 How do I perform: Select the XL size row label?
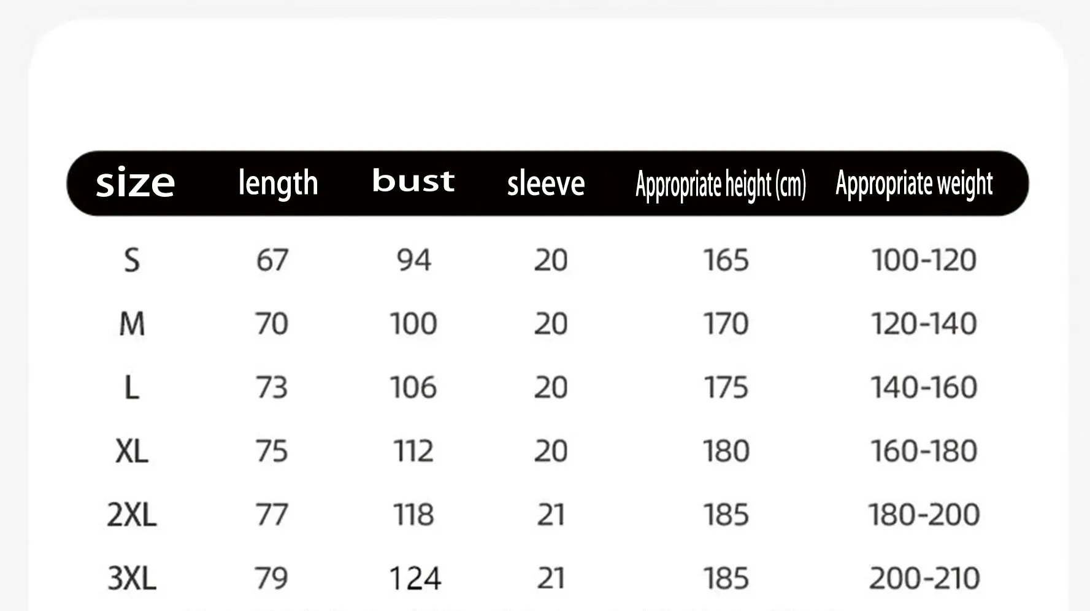(x=132, y=452)
